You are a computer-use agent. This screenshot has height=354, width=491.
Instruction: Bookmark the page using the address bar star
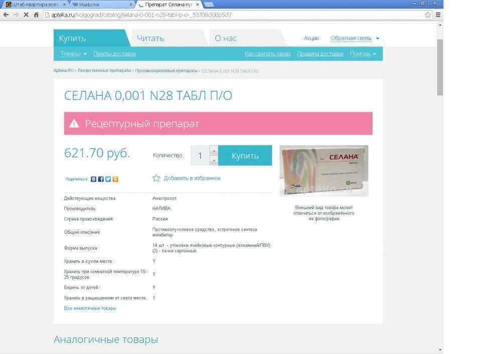click(x=427, y=15)
